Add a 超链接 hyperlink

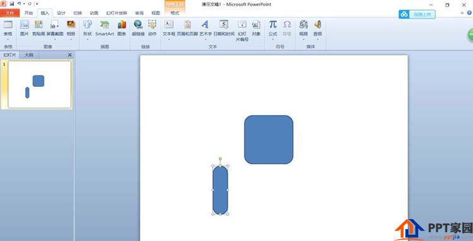pyautogui.click(x=138, y=28)
